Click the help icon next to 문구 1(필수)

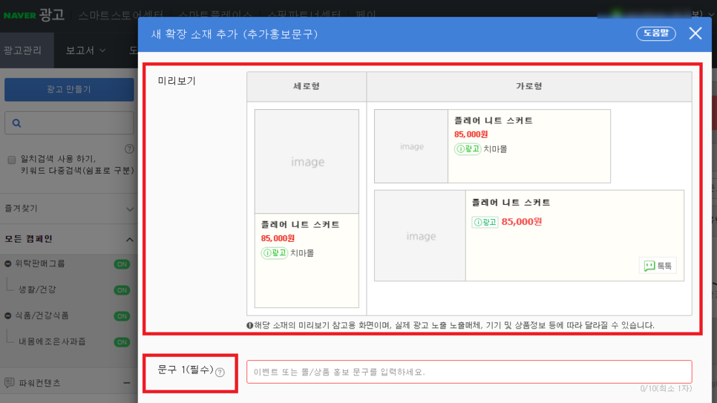220,373
